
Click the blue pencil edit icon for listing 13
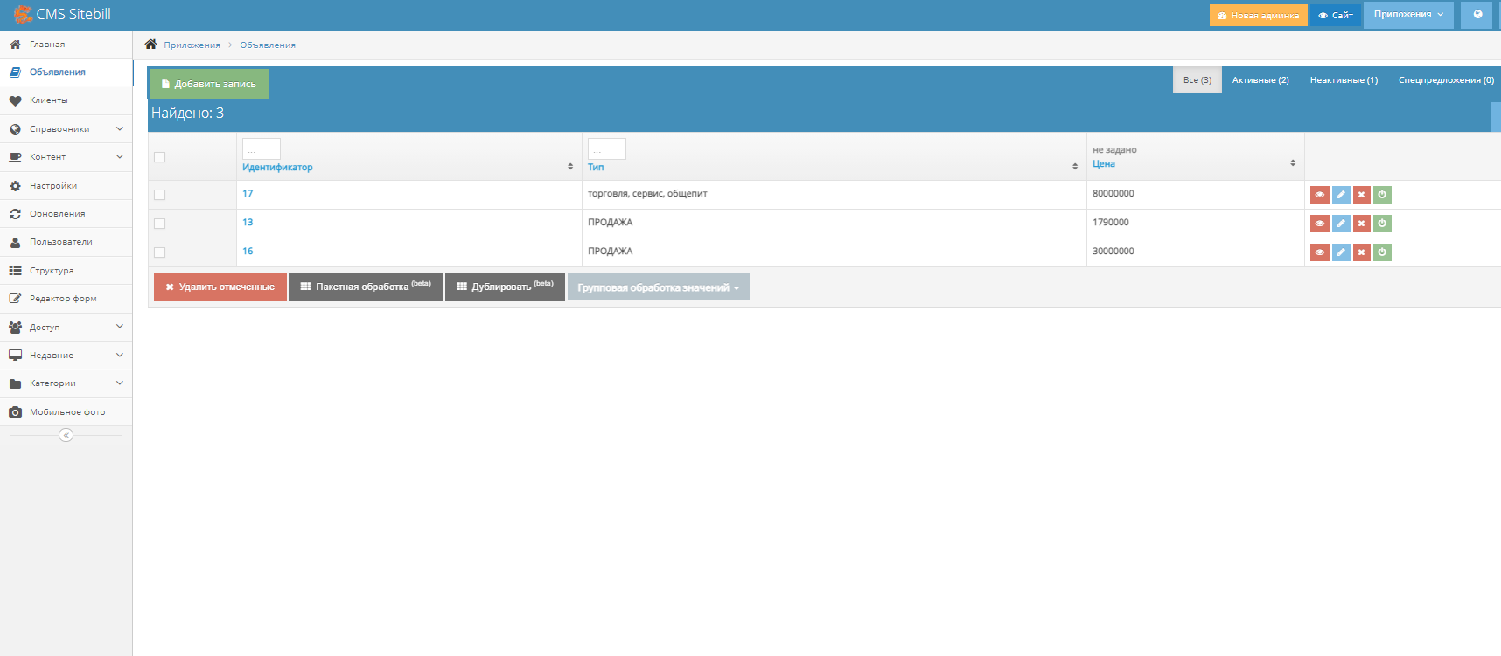click(1340, 224)
